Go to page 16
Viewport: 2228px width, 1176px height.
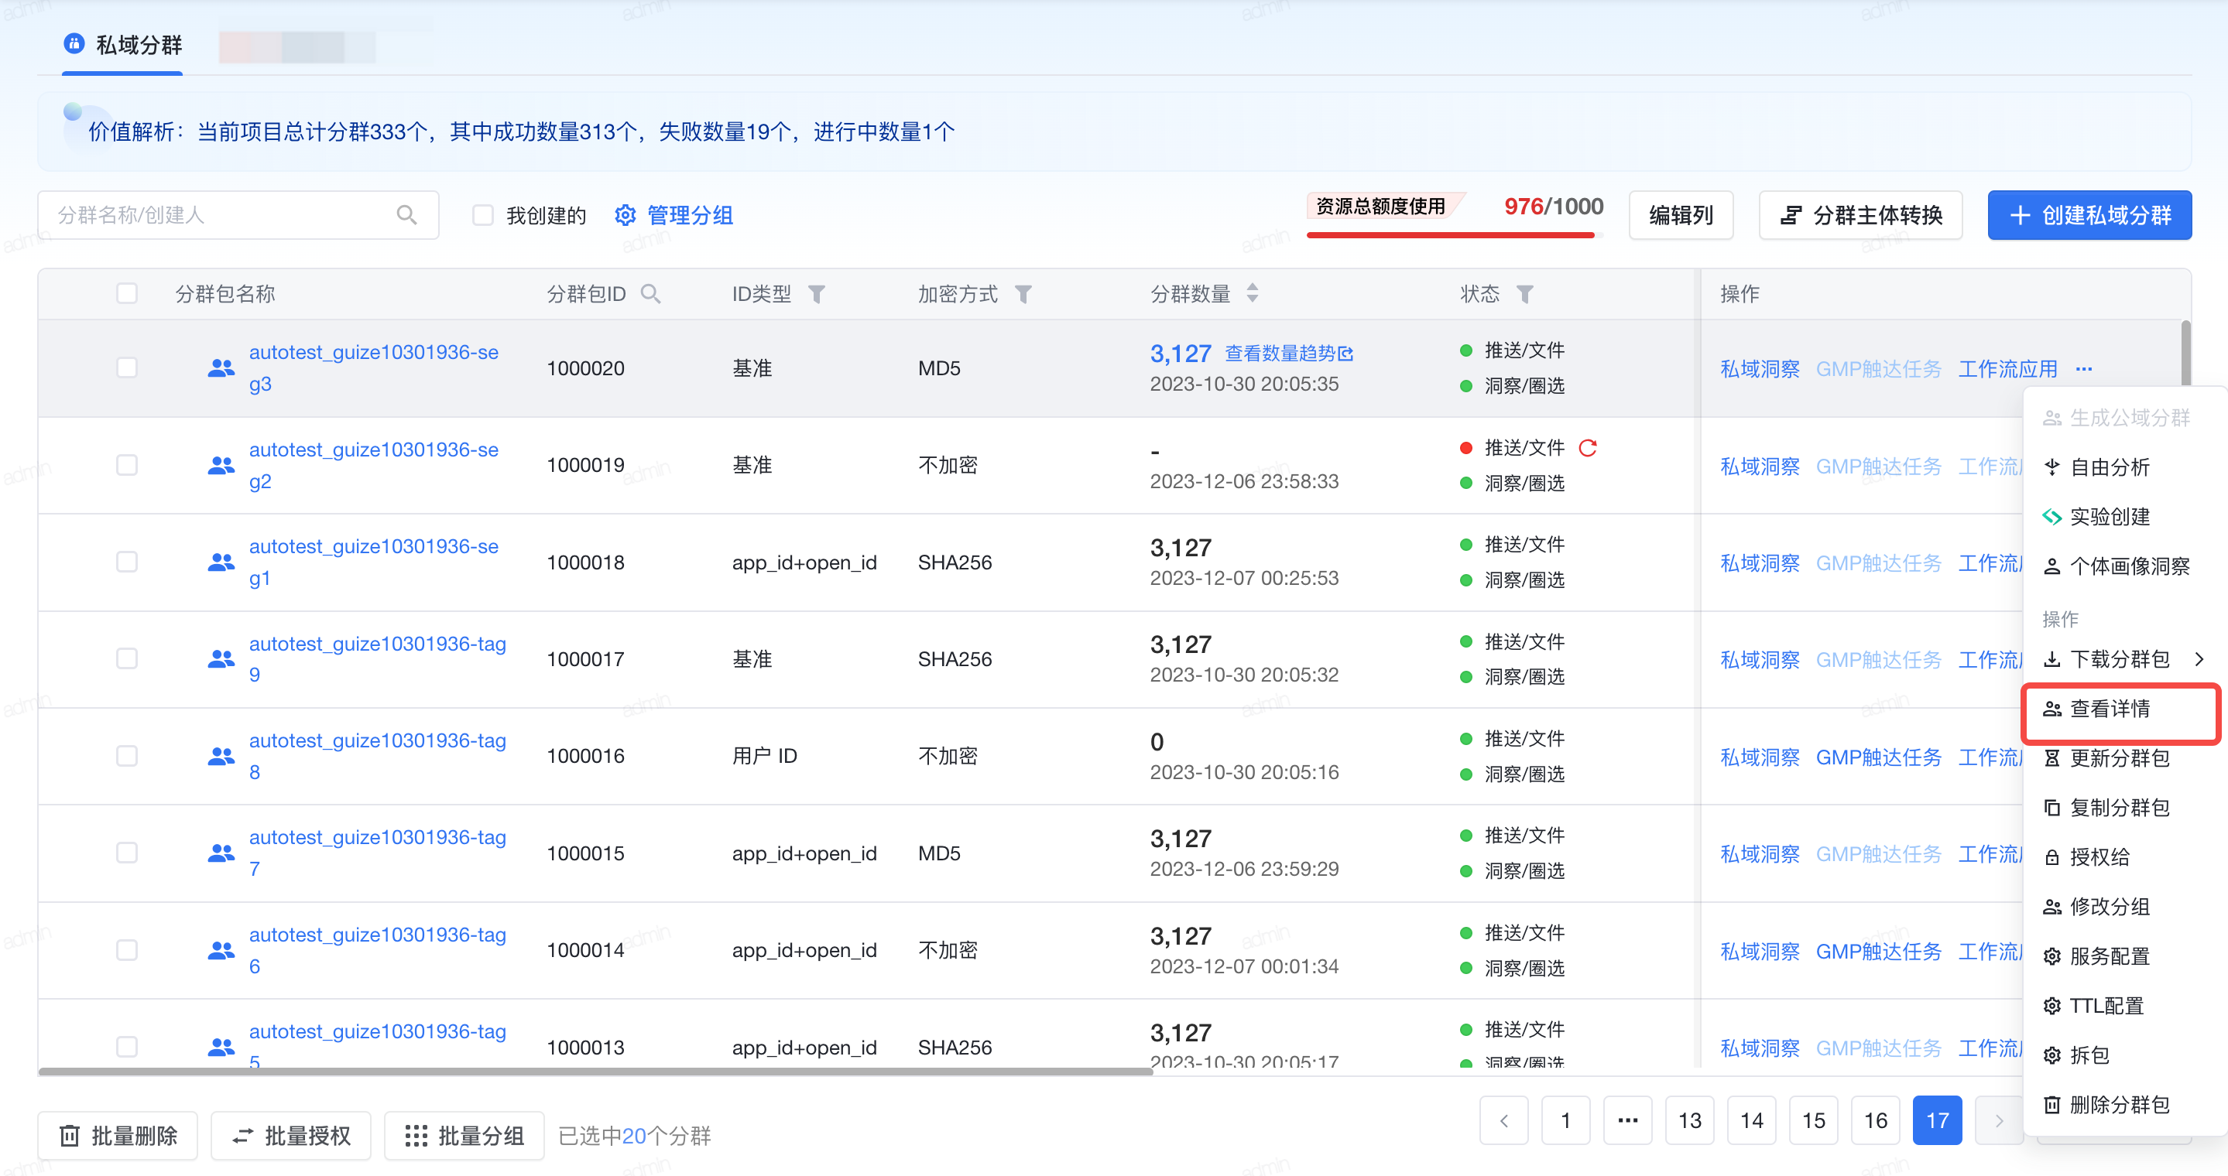pyautogui.click(x=1876, y=1121)
